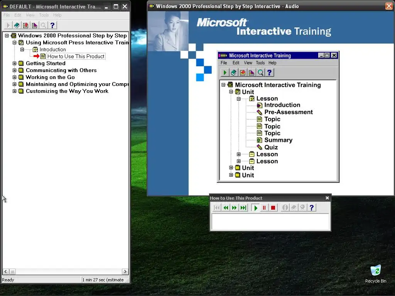Collapse the Introduction node
This screenshot has height=296, width=395.
22,50
